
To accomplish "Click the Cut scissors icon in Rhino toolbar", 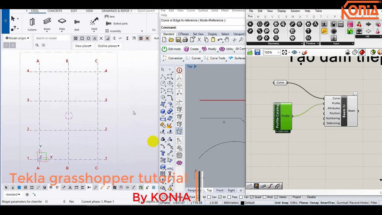I will [199, 40].
